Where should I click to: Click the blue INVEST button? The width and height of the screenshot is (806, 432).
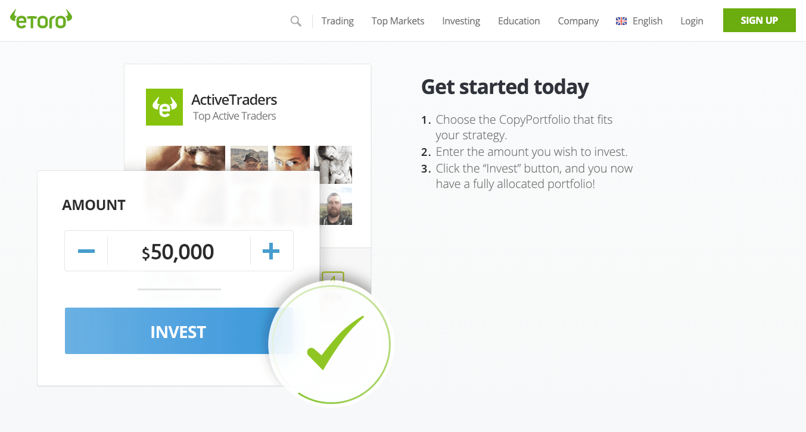[179, 331]
